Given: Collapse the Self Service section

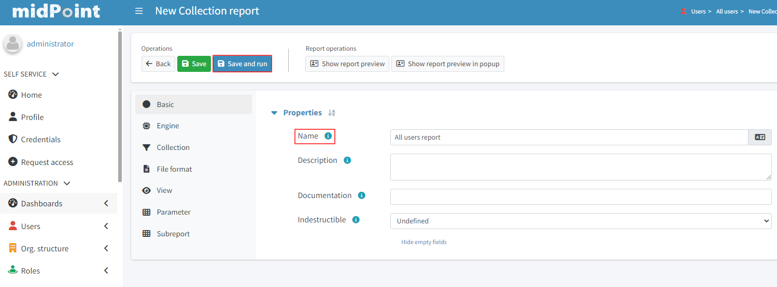Looking at the screenshot, I should (55, 74).
